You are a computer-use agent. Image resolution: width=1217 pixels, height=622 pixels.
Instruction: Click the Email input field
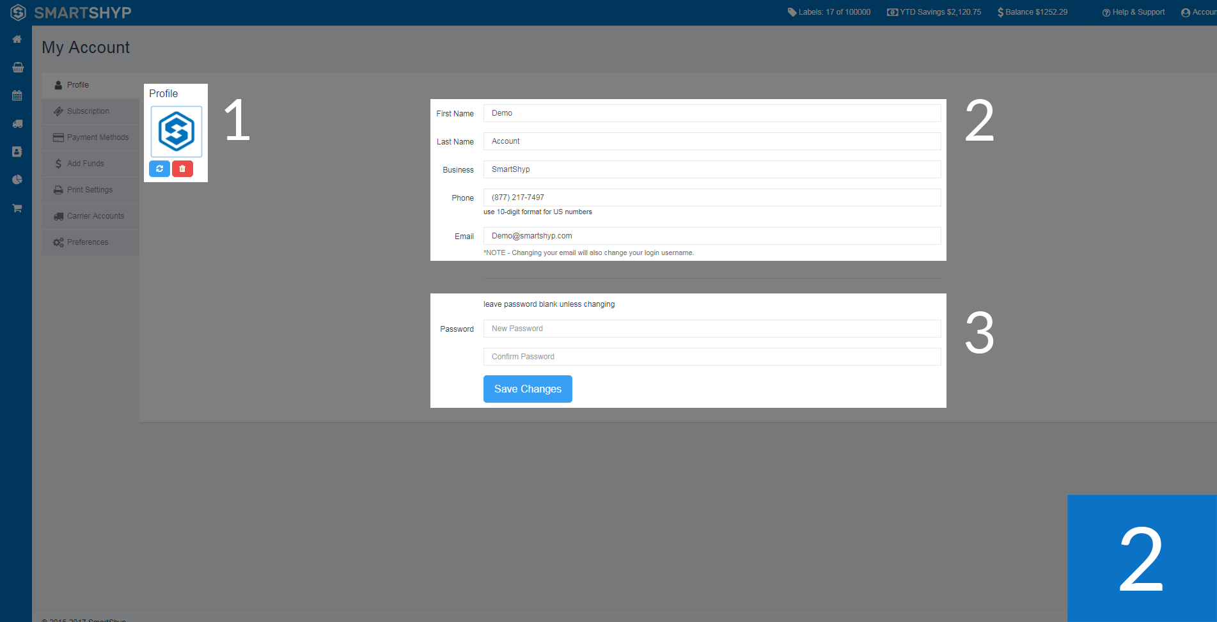[x=712, y=236]
